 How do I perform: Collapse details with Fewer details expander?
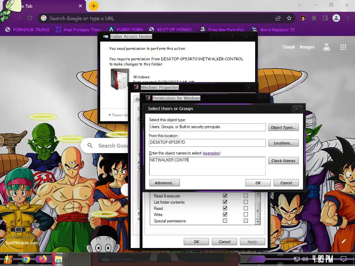119,115
